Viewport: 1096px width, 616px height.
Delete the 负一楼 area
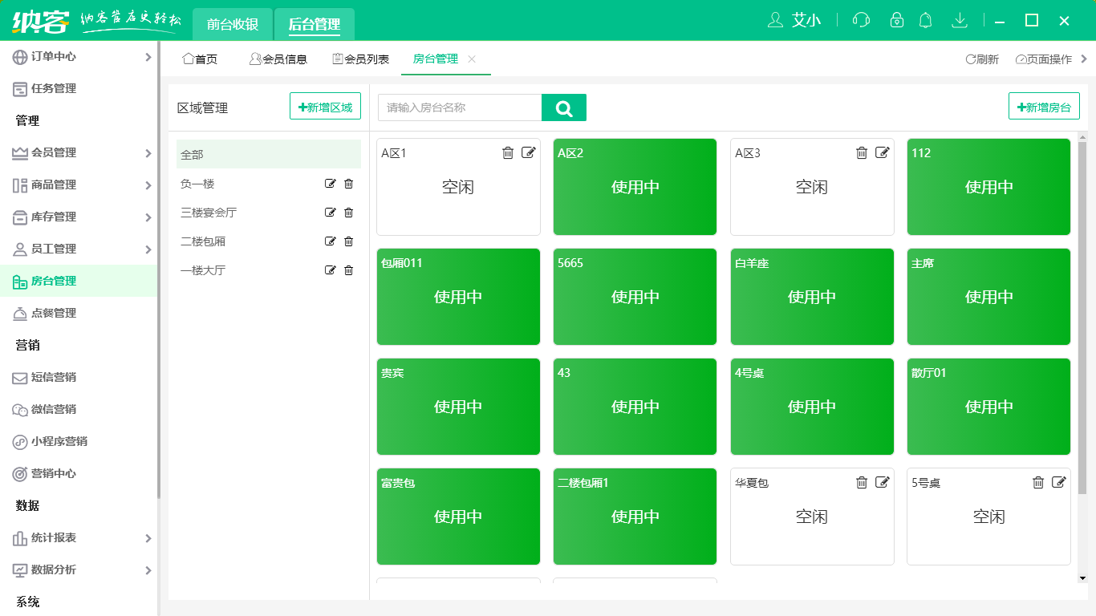pyautogui.click(x=348, y=184)
